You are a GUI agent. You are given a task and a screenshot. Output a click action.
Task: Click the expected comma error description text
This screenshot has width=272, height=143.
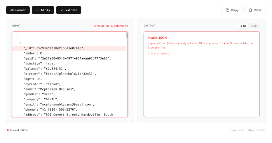(x=201, y=45)
